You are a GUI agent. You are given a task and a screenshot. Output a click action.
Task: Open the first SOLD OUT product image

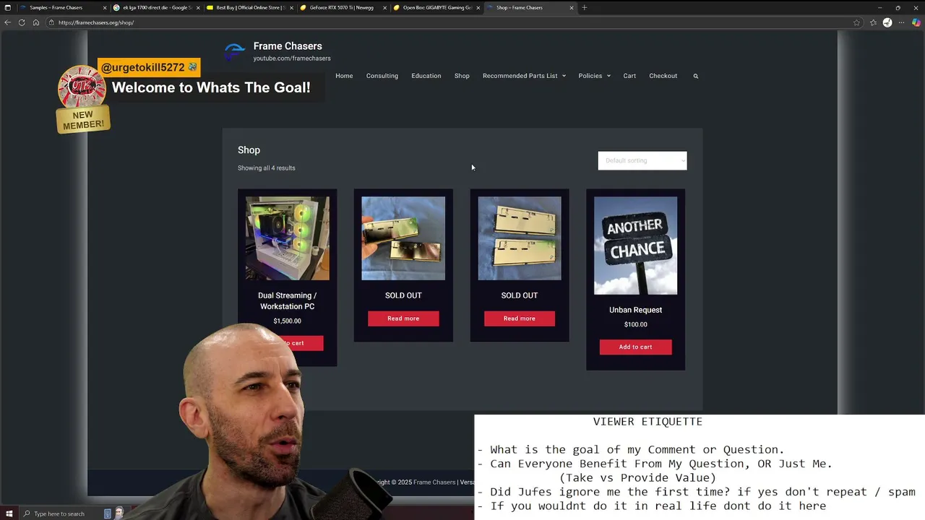[x=403, y=238]
